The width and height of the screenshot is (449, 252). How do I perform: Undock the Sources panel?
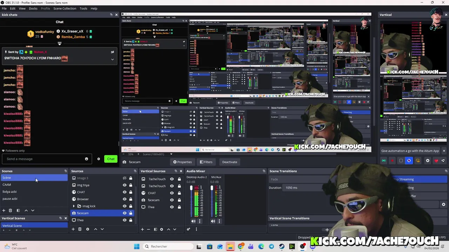point(135,171)
